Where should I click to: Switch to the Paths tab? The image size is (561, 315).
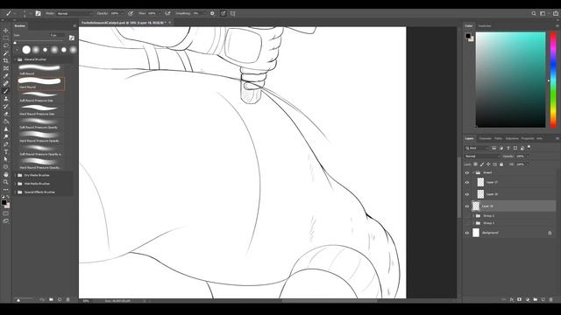coord(498,138)
